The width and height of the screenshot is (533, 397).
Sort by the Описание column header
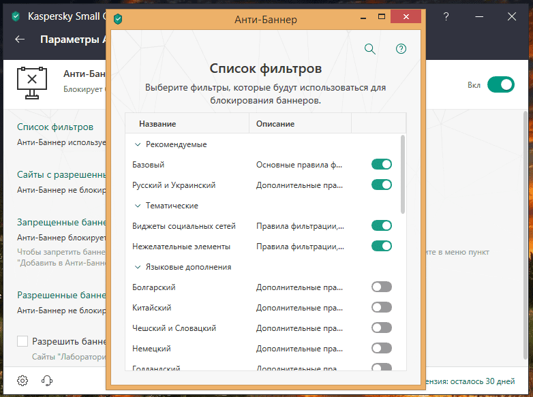pyautogui.click(x=300, y=124)
